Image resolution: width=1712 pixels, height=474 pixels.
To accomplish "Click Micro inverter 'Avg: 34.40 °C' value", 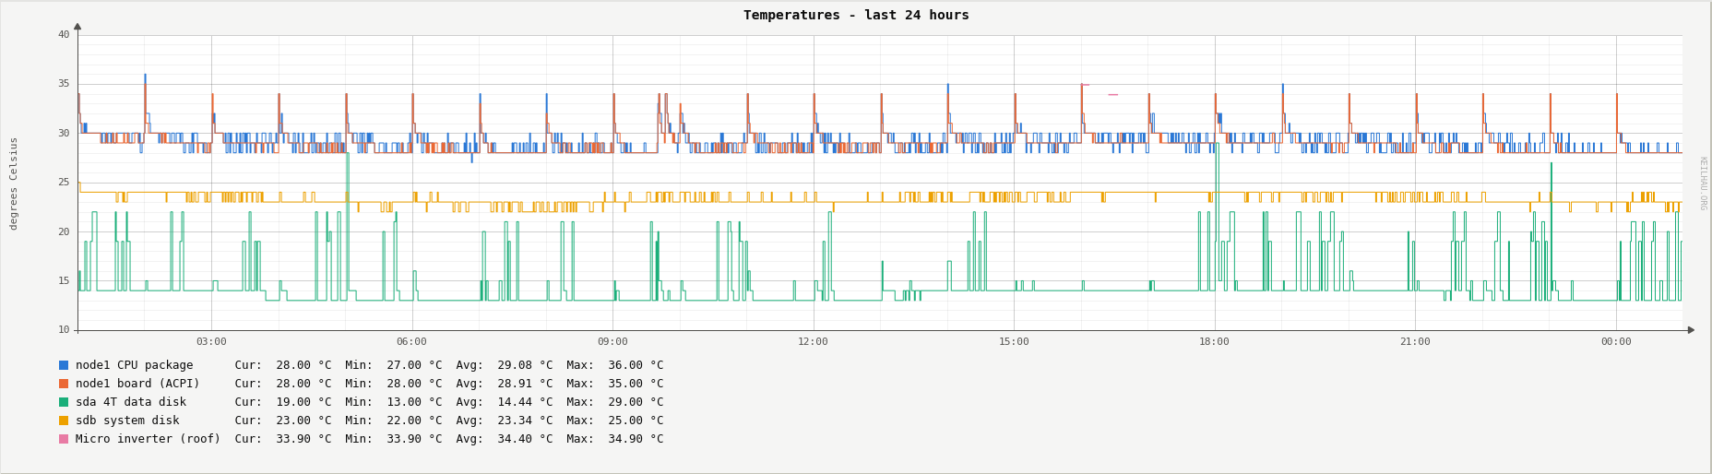I will click(x=505, y=439).
